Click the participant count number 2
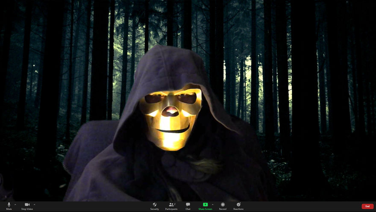The image size is (376, 212). click(175, 203)
